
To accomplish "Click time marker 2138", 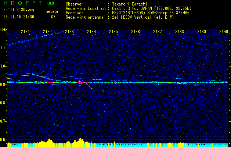I will (180, 31).
